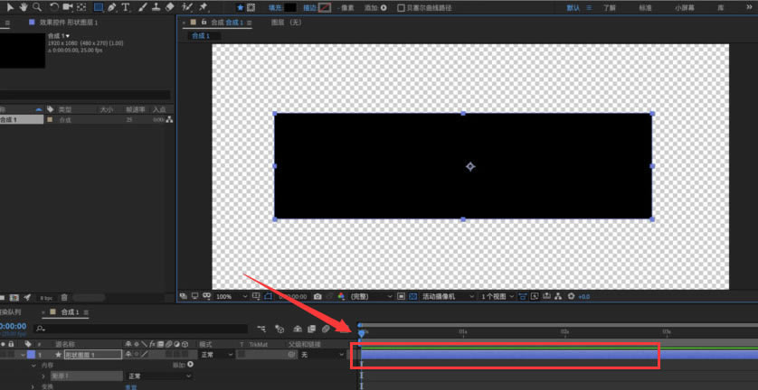Collapse the 内容 contents group
The image size is (758, 390).
pyautogui.click(x=33, y=366)
